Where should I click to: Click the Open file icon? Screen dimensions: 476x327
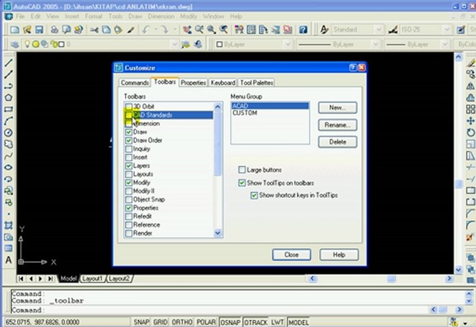[27, 30]
